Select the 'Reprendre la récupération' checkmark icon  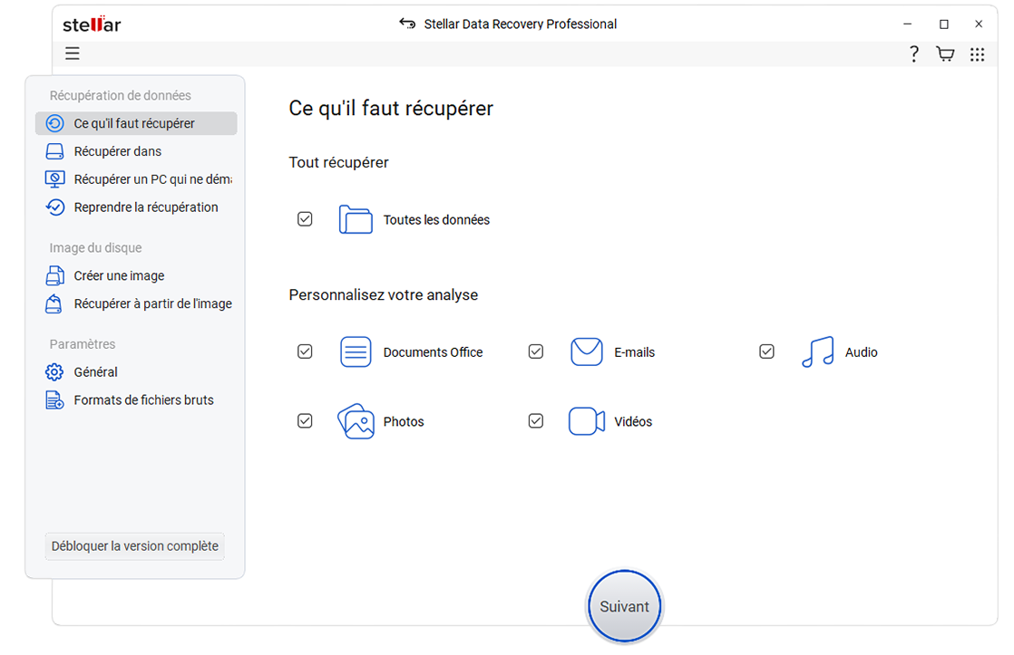[x=54, y=207]
